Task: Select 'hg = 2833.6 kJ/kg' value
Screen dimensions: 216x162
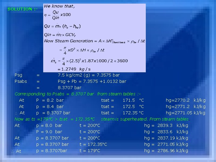Action: 166,132
